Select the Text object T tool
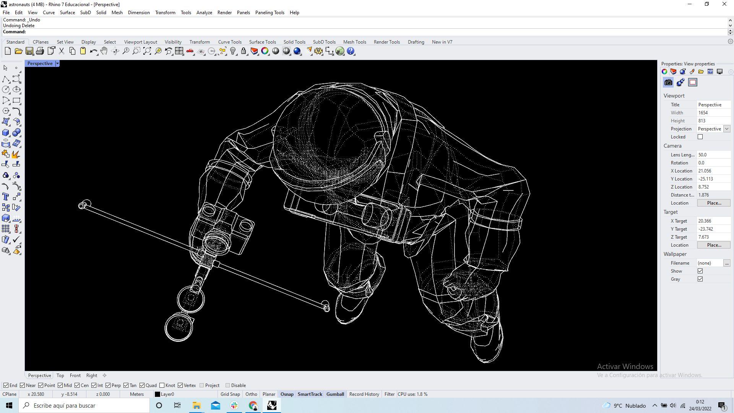This screenshot has height=413, width=734. pyautogui.click(x=5, y=197)
